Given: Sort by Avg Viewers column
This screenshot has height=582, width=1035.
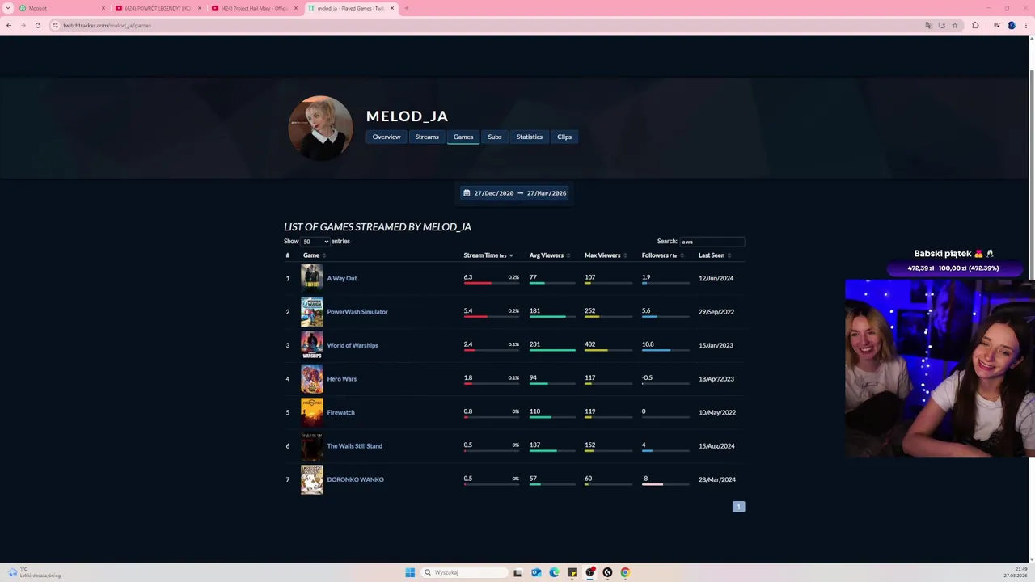Looking at the screenshot, I should pyautogui.click(x=550, y=255).
